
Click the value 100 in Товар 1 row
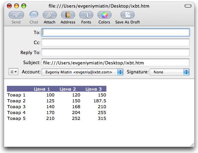click(x=50, y=95)
